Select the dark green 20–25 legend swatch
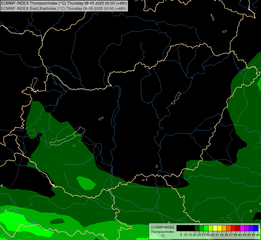 pyautogui.click(x=197, y=228)
